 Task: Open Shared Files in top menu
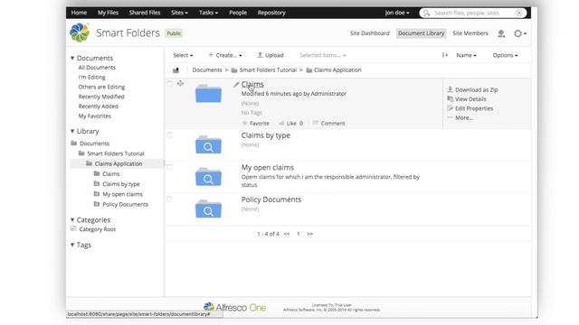(x=145, y=13)
